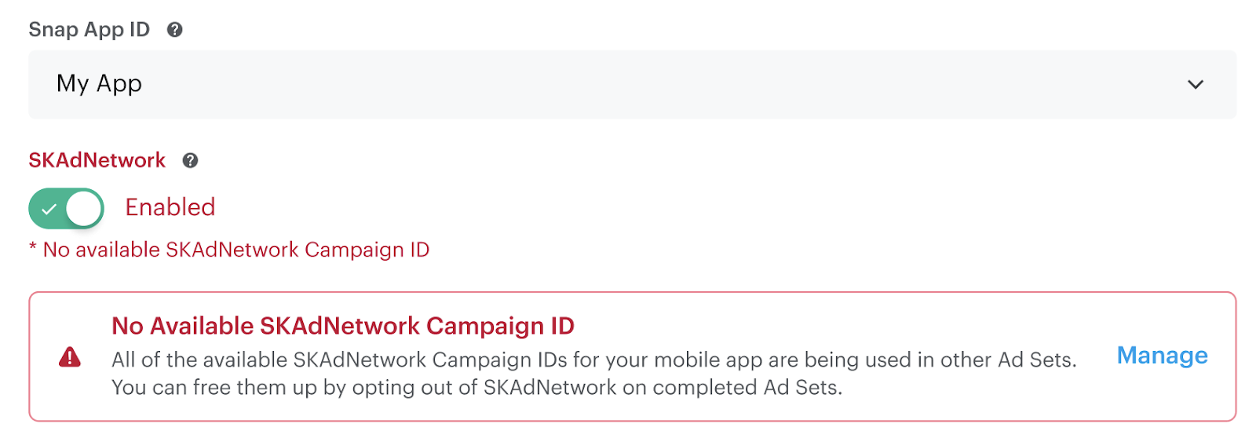Disable the SKAdNetwork toggle switch

coord(67,209)
